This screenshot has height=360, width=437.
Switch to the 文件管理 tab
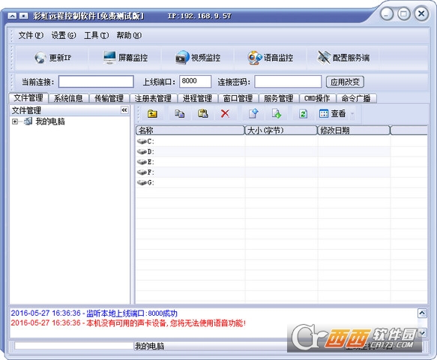click(28, 98)
